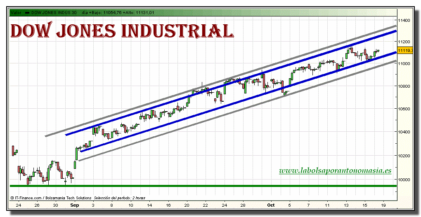Click the 'Oct' month label on time axis
This screenshot has height=217, width=421.
tap(271, 205)
